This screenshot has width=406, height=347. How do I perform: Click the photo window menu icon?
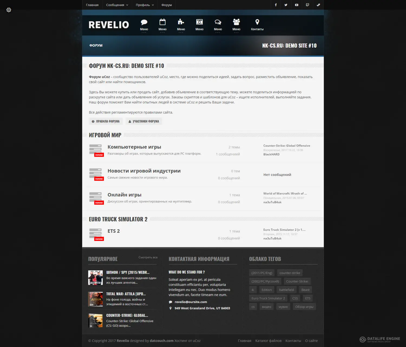[x=199, y=22]
